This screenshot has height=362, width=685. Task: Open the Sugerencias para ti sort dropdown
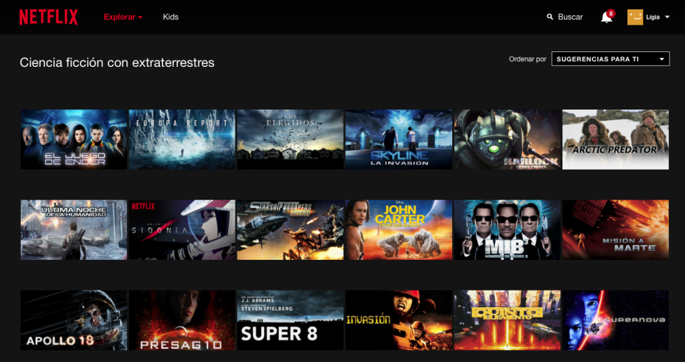pos(610,59)
